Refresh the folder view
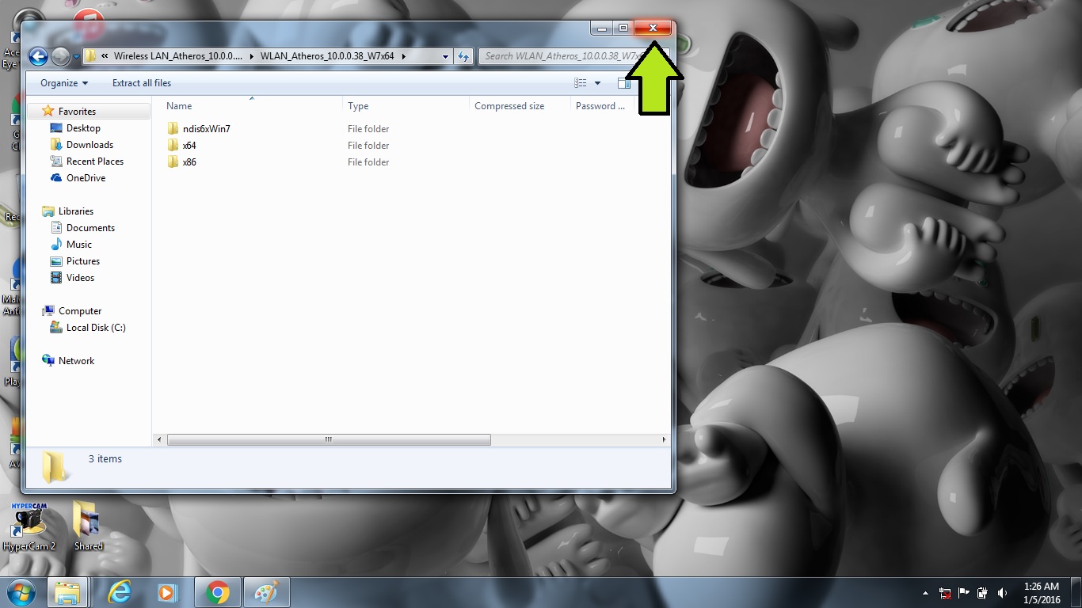1082x608 pixels. tap(464, 56)
